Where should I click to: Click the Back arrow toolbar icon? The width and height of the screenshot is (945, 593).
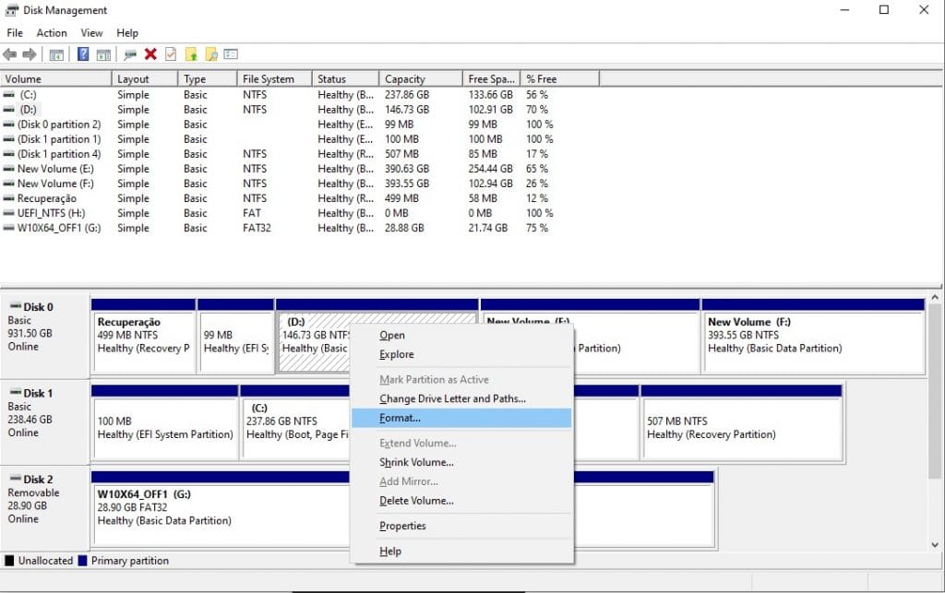coord(10,54)
